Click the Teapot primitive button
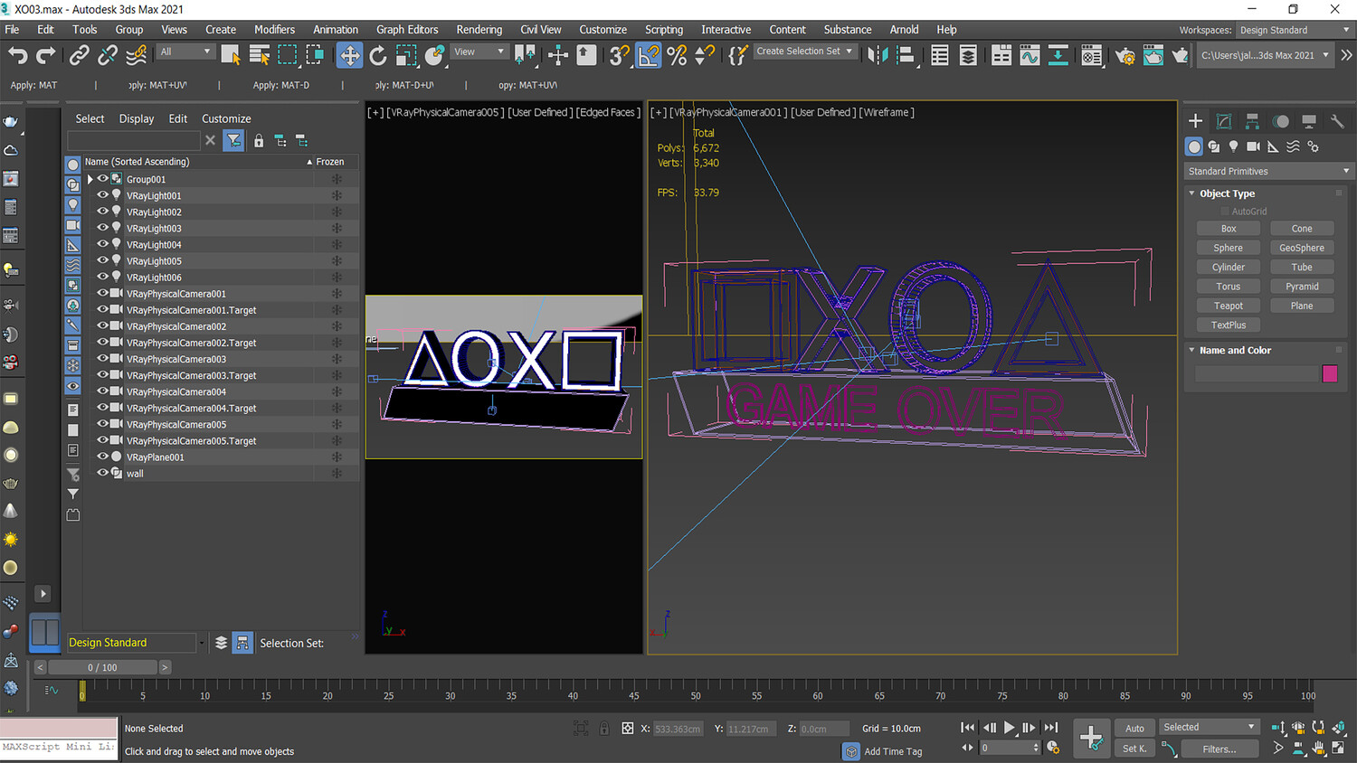The width and height of the screenshot is (1357, 763). pos(1228,306)
